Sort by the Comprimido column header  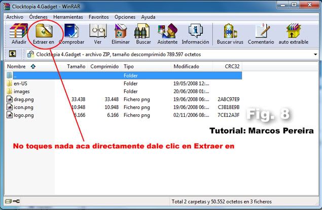click(x=104, y=66)
